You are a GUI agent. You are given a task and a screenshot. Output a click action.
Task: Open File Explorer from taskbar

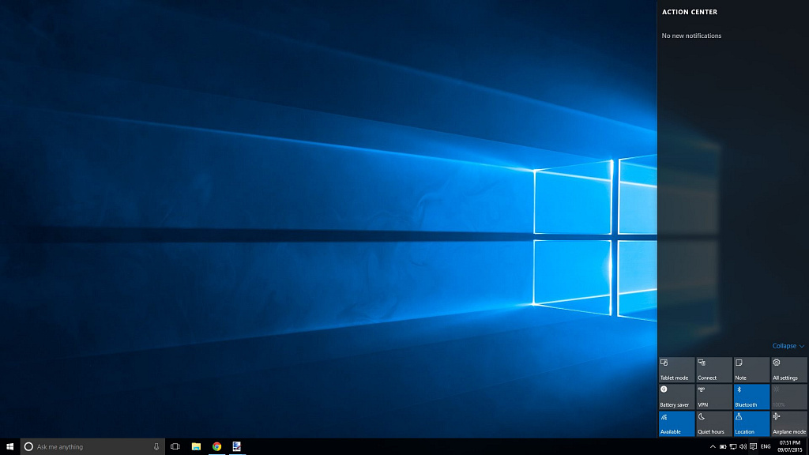pyautogui.click(x=196, y=447)
